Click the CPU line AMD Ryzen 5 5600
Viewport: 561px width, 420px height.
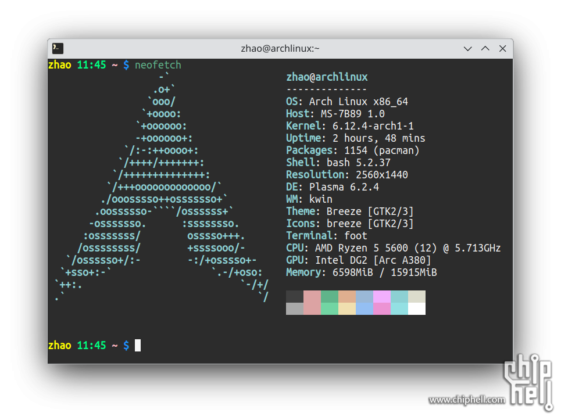tap(394, 248)
